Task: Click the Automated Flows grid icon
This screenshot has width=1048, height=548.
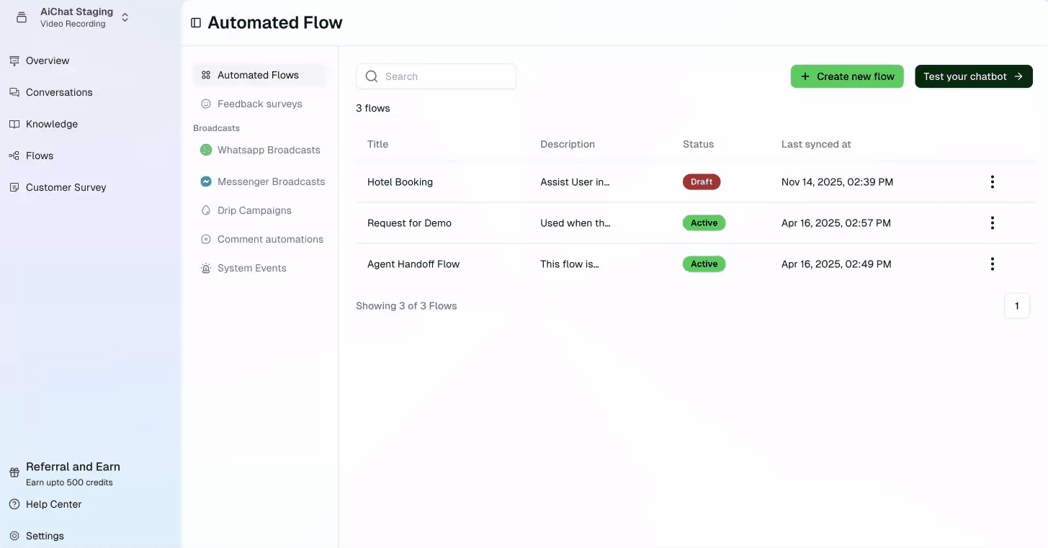Action: [x=206, y=75]
